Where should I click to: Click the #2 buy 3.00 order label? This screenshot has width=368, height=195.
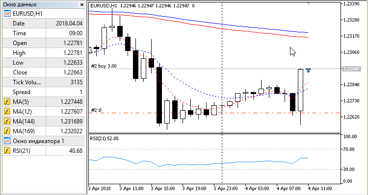(104, 66)
